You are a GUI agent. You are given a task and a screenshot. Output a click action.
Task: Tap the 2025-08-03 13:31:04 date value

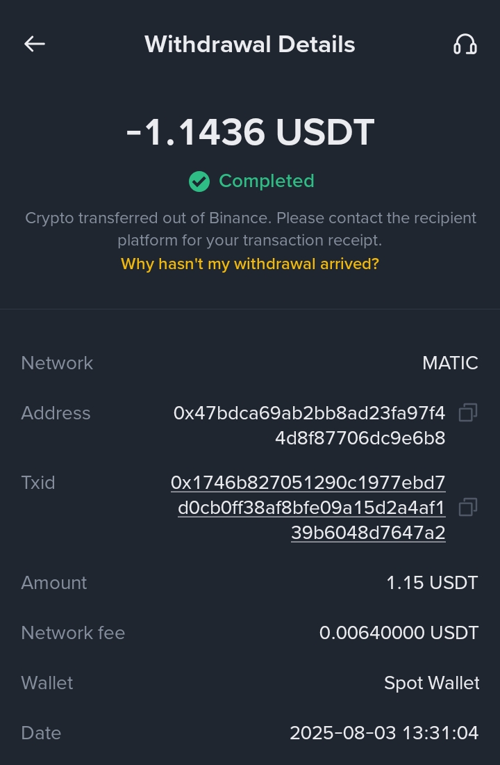click(384, 733)
